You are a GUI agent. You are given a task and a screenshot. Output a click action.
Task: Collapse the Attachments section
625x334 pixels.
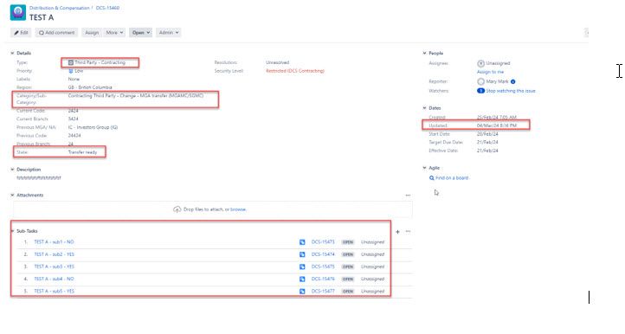12,195
